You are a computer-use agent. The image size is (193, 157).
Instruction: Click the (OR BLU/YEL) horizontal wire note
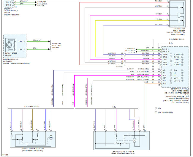(143, 69)
